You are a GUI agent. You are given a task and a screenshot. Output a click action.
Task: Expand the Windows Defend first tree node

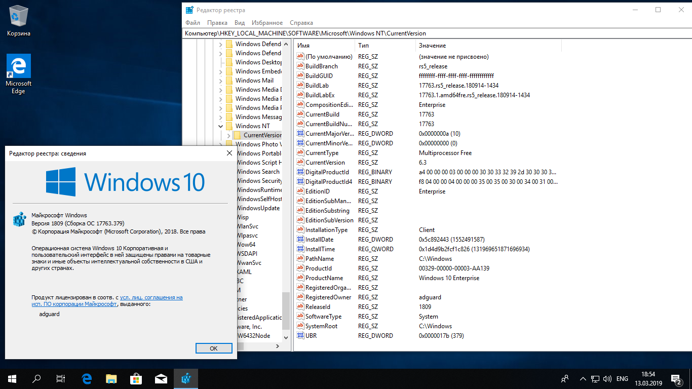[x=220, y=44]
